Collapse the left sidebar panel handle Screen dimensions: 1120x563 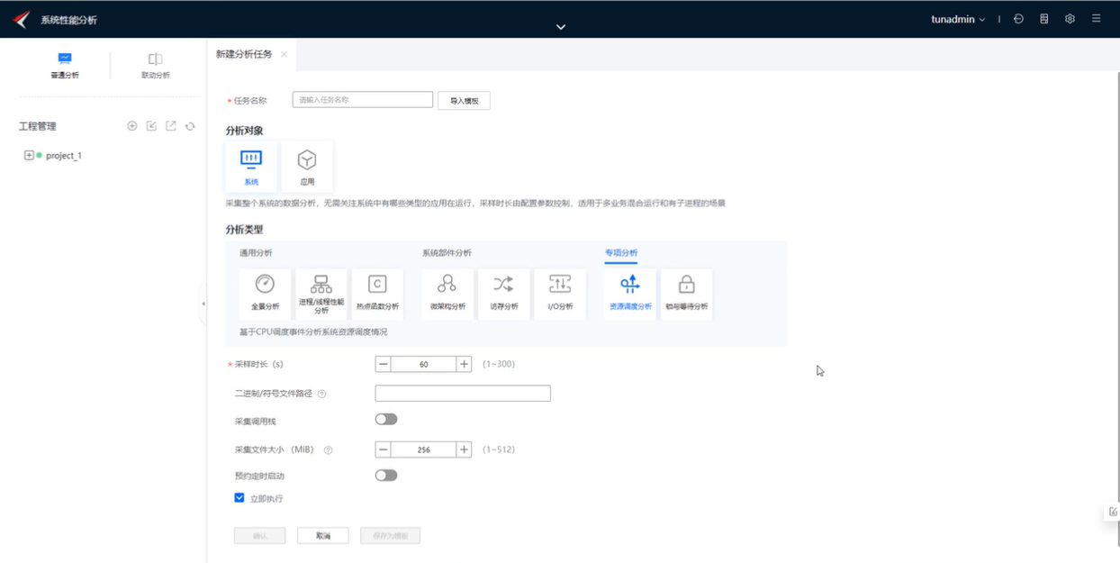point(203,304)
